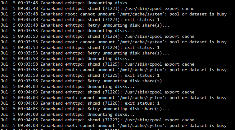235x130 pixels.
Task: Select the shcmd (71223) exit status line
Action: [80, 19]
